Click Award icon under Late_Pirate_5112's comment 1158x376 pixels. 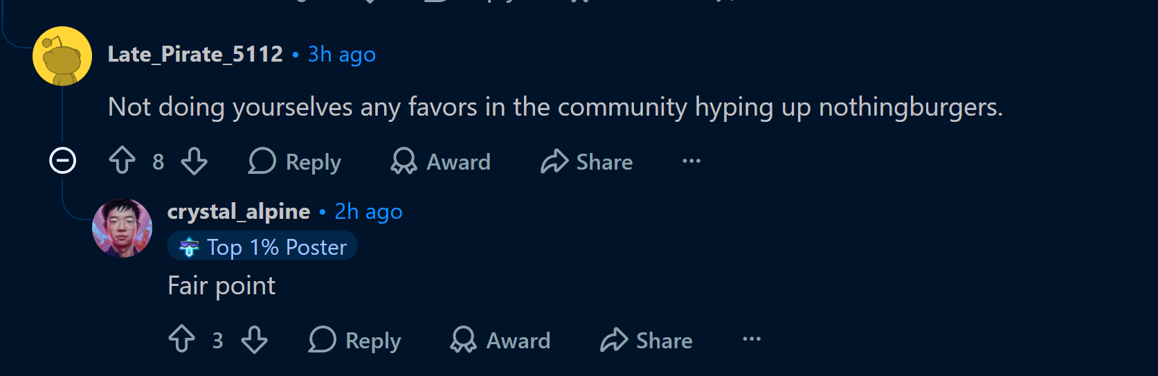(x=404, y=161)
